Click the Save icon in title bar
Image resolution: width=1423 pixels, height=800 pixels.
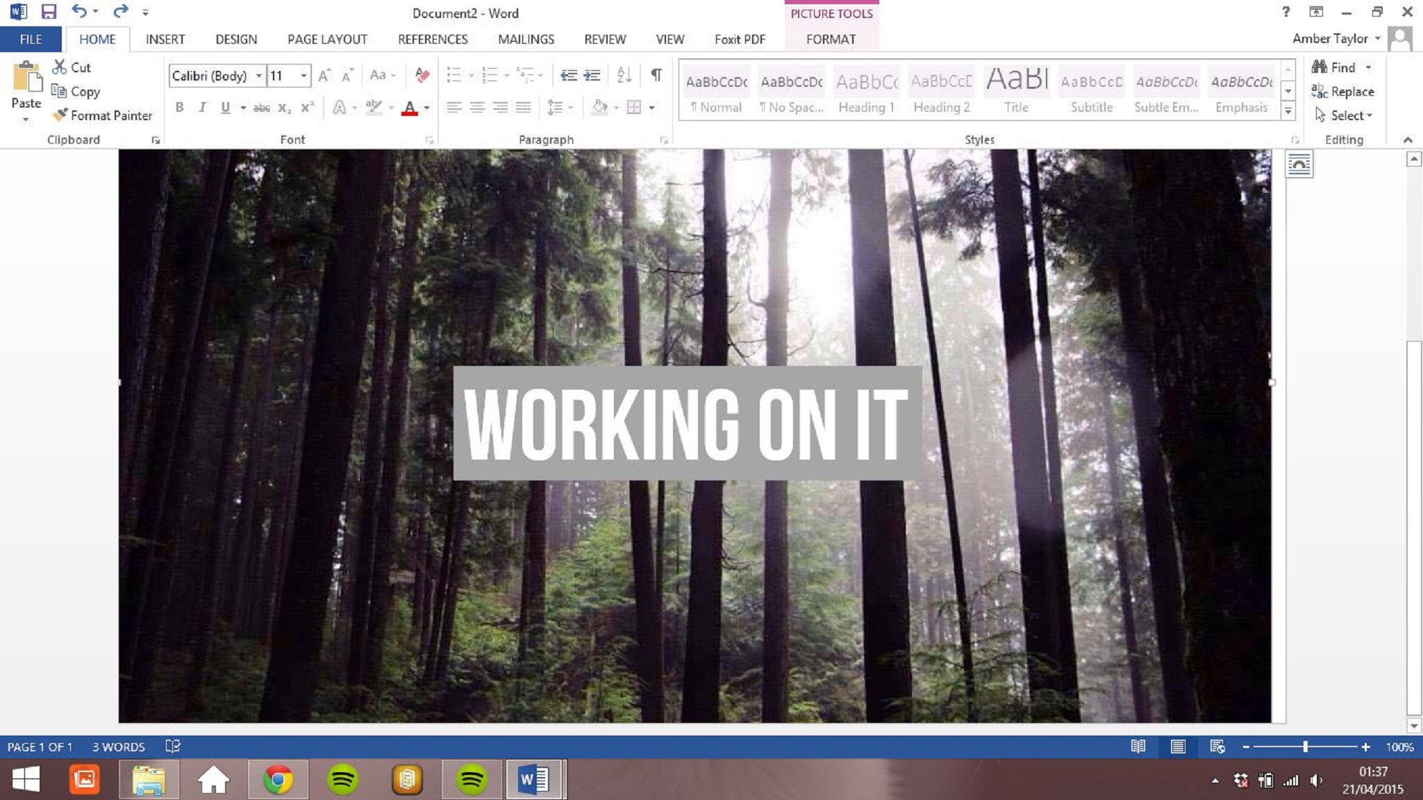[x=49, y=12]
